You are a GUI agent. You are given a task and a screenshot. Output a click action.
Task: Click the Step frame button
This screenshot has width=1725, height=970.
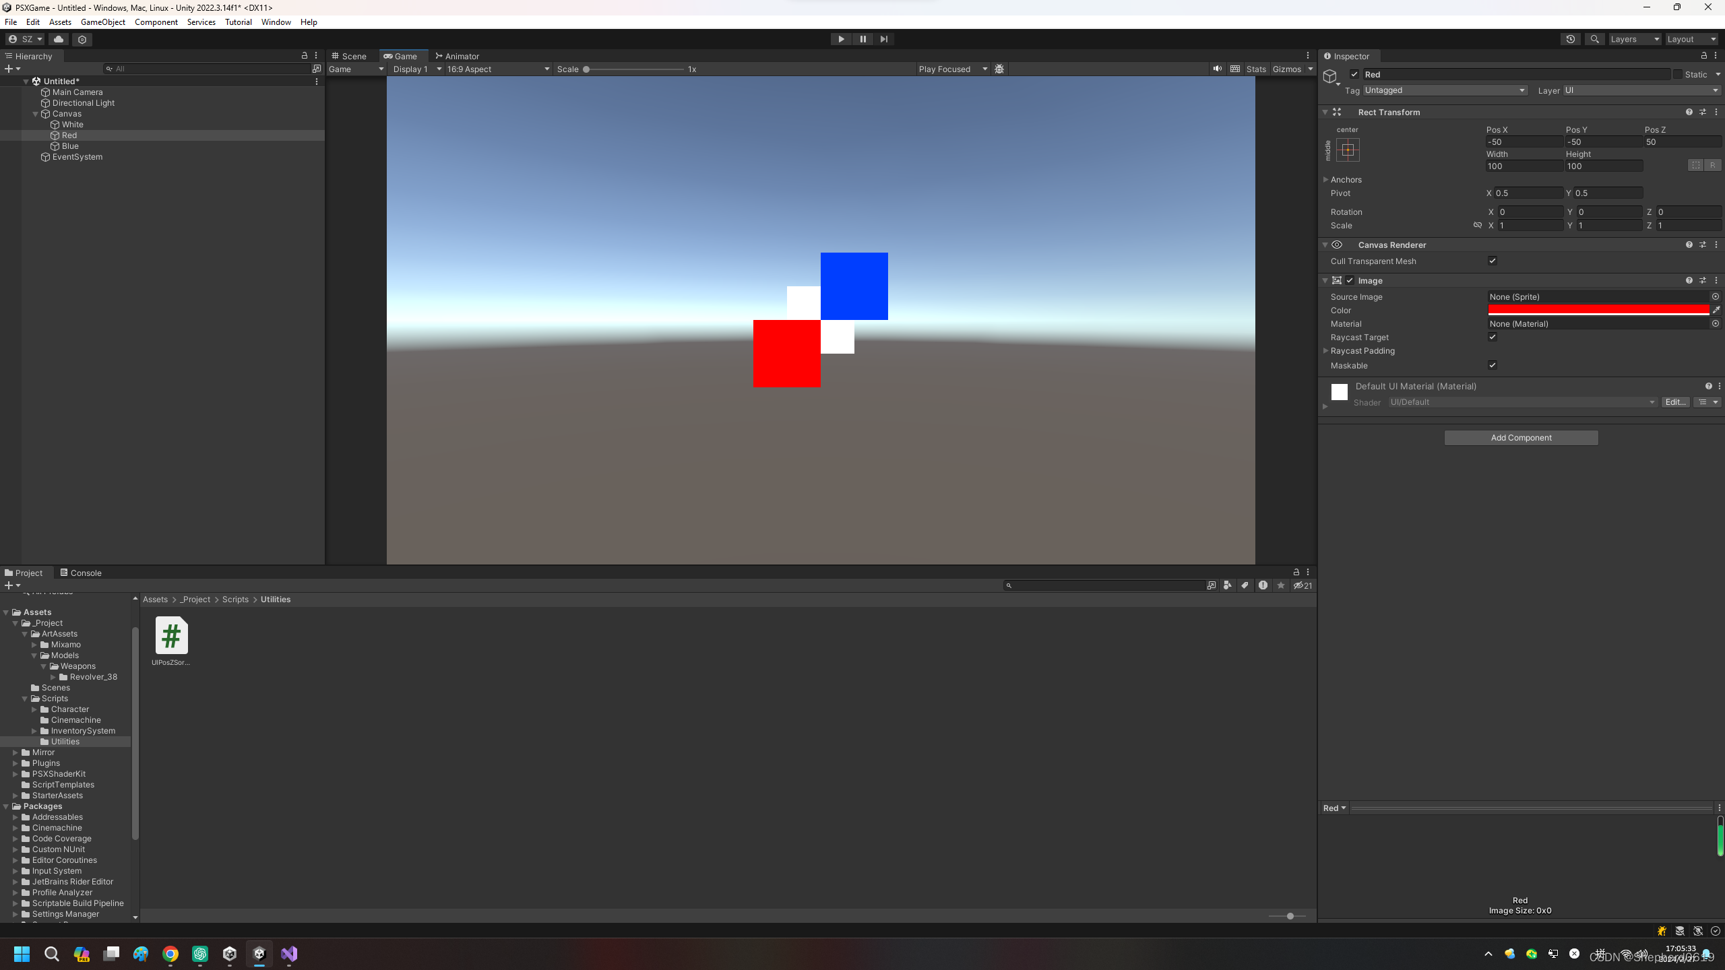(884, 38)
